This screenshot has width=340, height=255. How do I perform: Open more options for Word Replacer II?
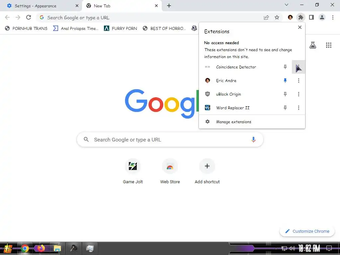(298, 108)
